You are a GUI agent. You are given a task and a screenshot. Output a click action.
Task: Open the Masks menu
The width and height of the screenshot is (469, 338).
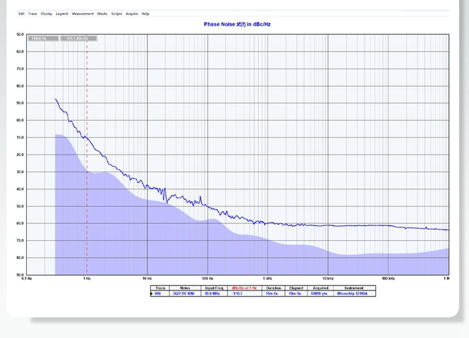[x=102, y=14]
